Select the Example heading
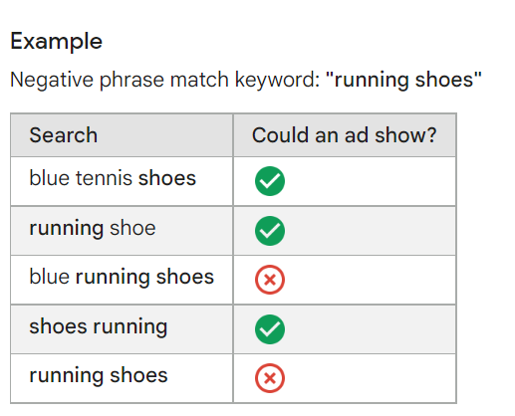Screen dimensions: 515x416 click(x=56, y=42)
